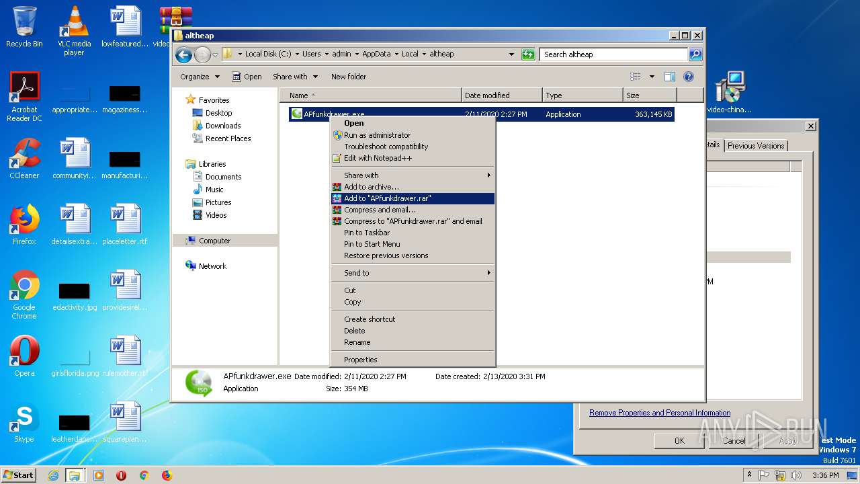
Task: Open the Share with toolbar dropdown
Action: (295, 77)
